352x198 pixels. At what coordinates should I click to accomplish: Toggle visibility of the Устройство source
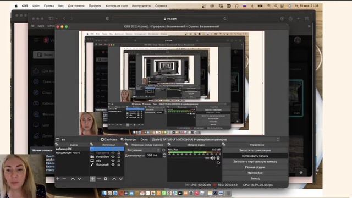[x=113, y=157]
